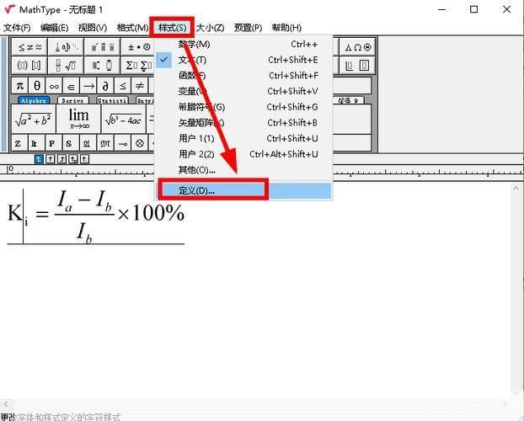The image size is (524, 421).
Task: Open the fence templates palette (parentheses, brackets)
Action: click(x=29, y=65)
